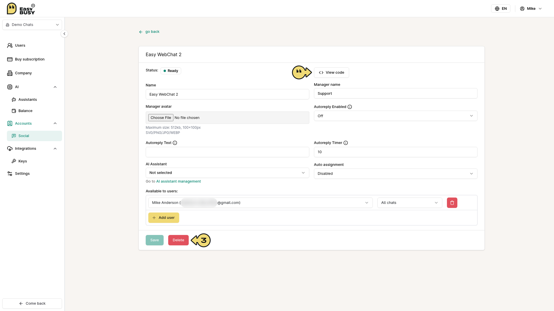Click the Autoreply Timer info icon

click(346, 143)
